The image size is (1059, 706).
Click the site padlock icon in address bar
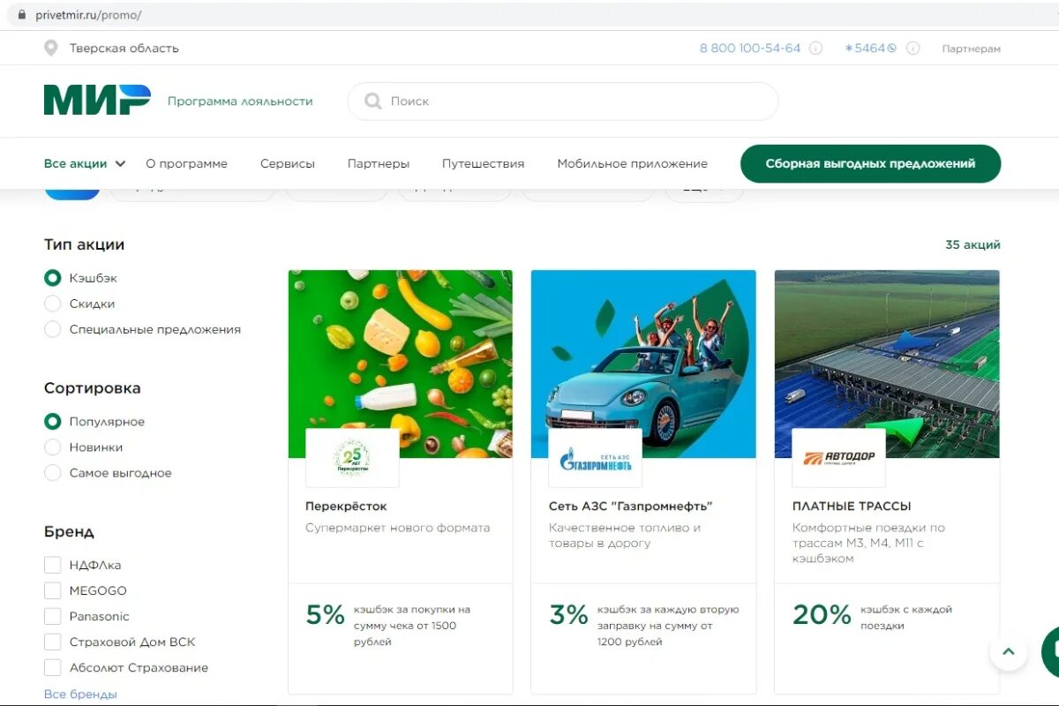23,15
